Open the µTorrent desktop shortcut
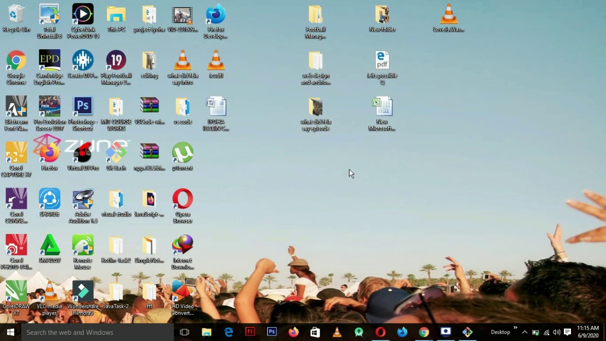 click(182, 157)
